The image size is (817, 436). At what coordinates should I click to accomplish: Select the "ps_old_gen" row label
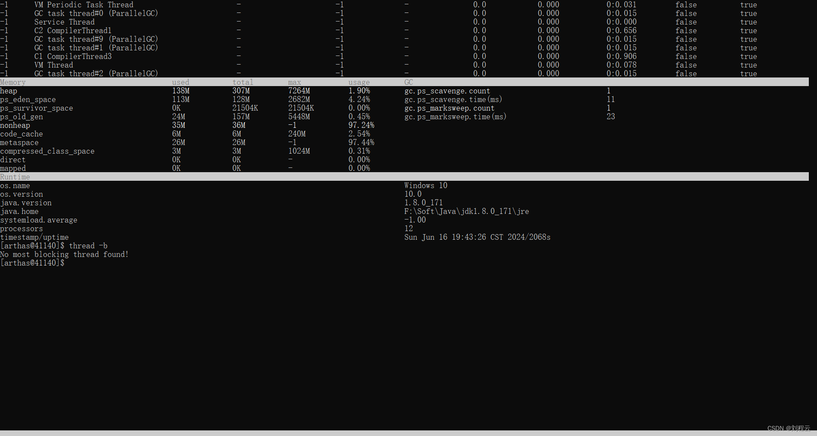[22, 117]
